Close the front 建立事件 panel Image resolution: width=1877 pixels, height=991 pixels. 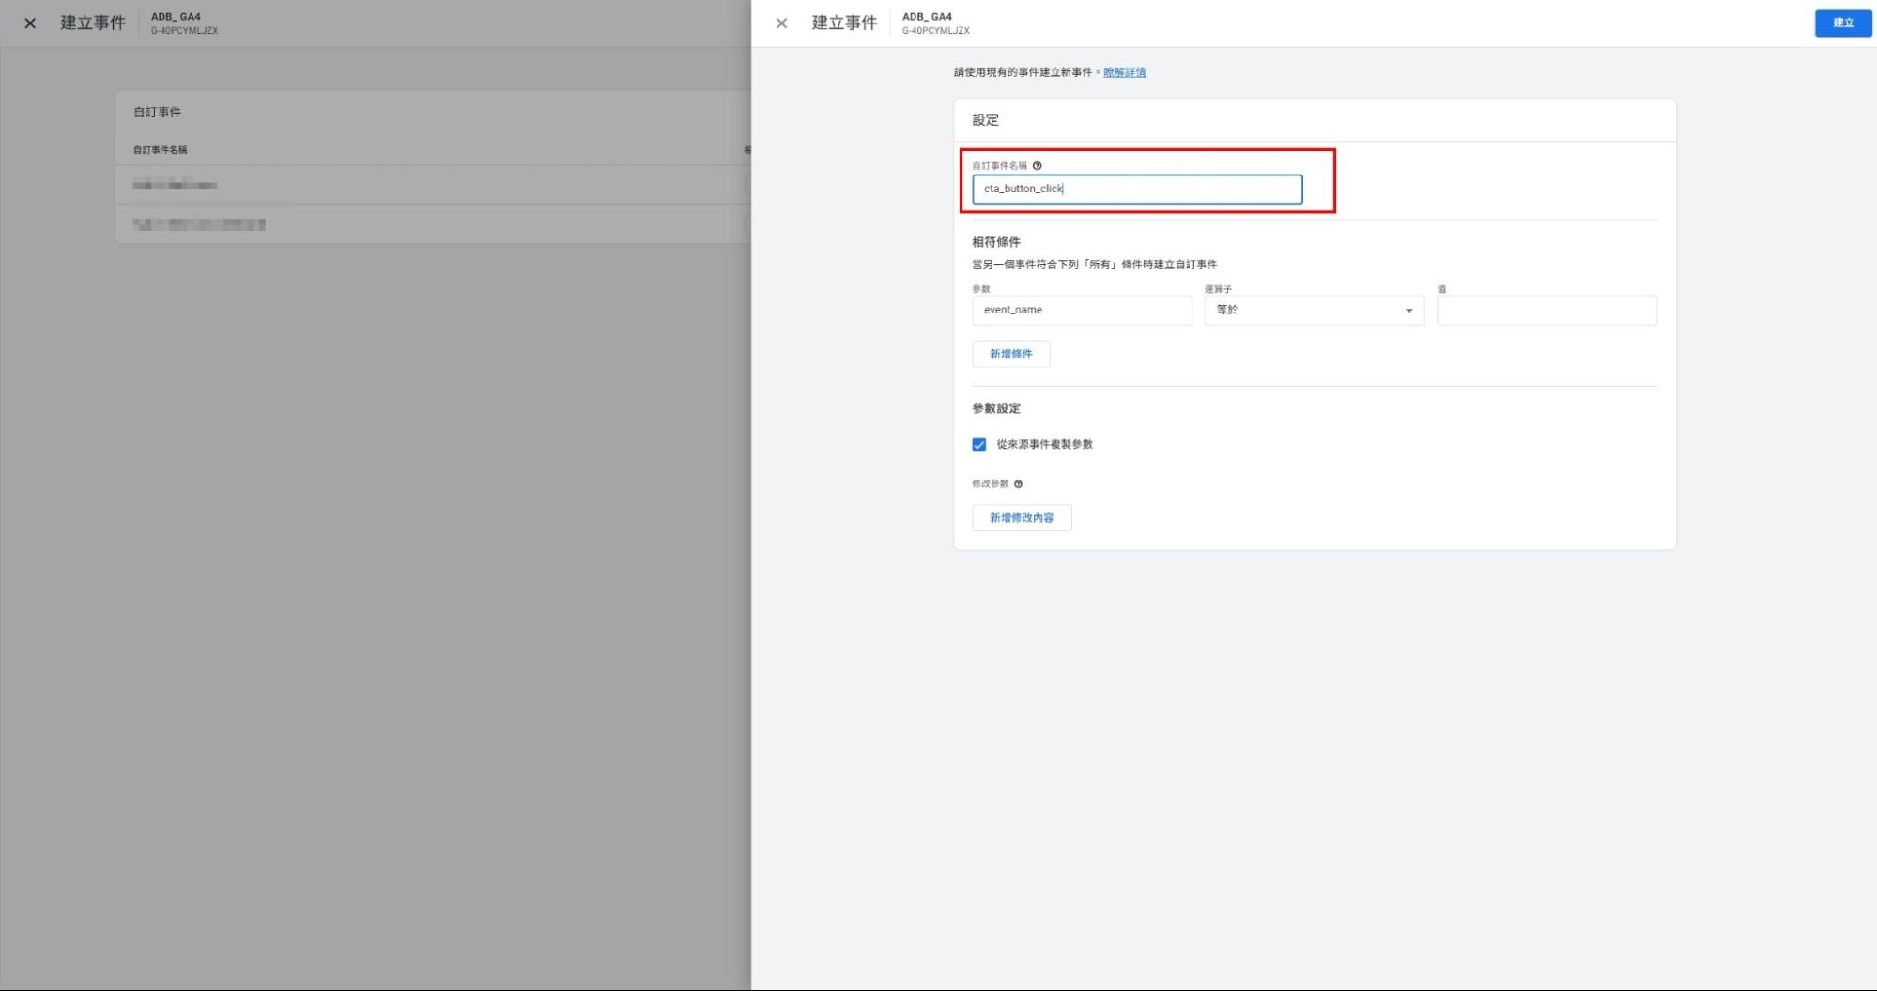(781, 23)
